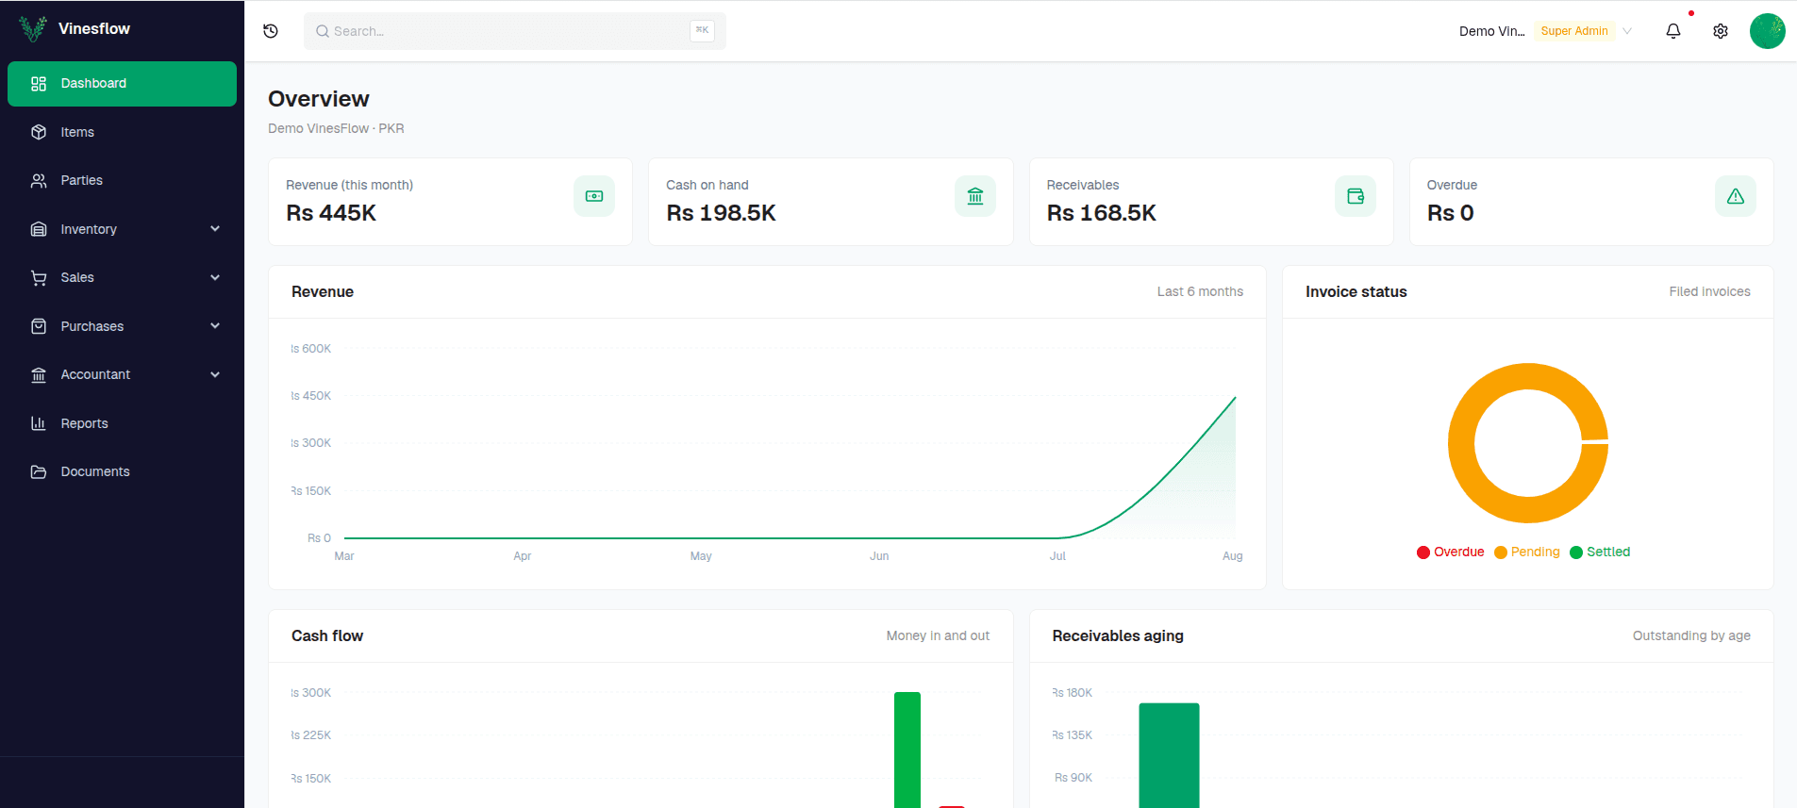Click the Items box icon
This screenshot has width=1797, height=808.
39,132
